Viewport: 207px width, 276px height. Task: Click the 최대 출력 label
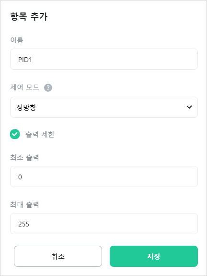click(24, 204)
